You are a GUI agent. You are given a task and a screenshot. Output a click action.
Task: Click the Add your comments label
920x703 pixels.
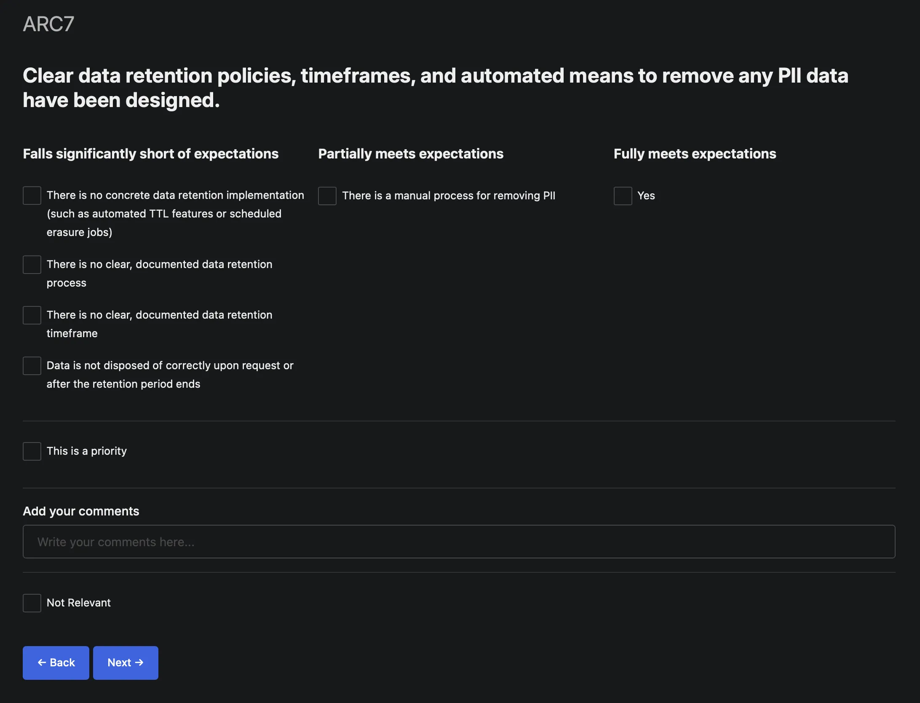(x=81, y=511)
